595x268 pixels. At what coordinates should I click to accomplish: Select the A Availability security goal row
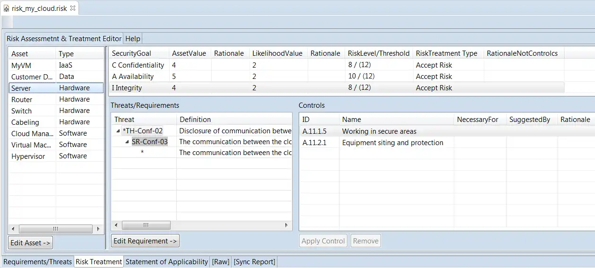point(133,77)
